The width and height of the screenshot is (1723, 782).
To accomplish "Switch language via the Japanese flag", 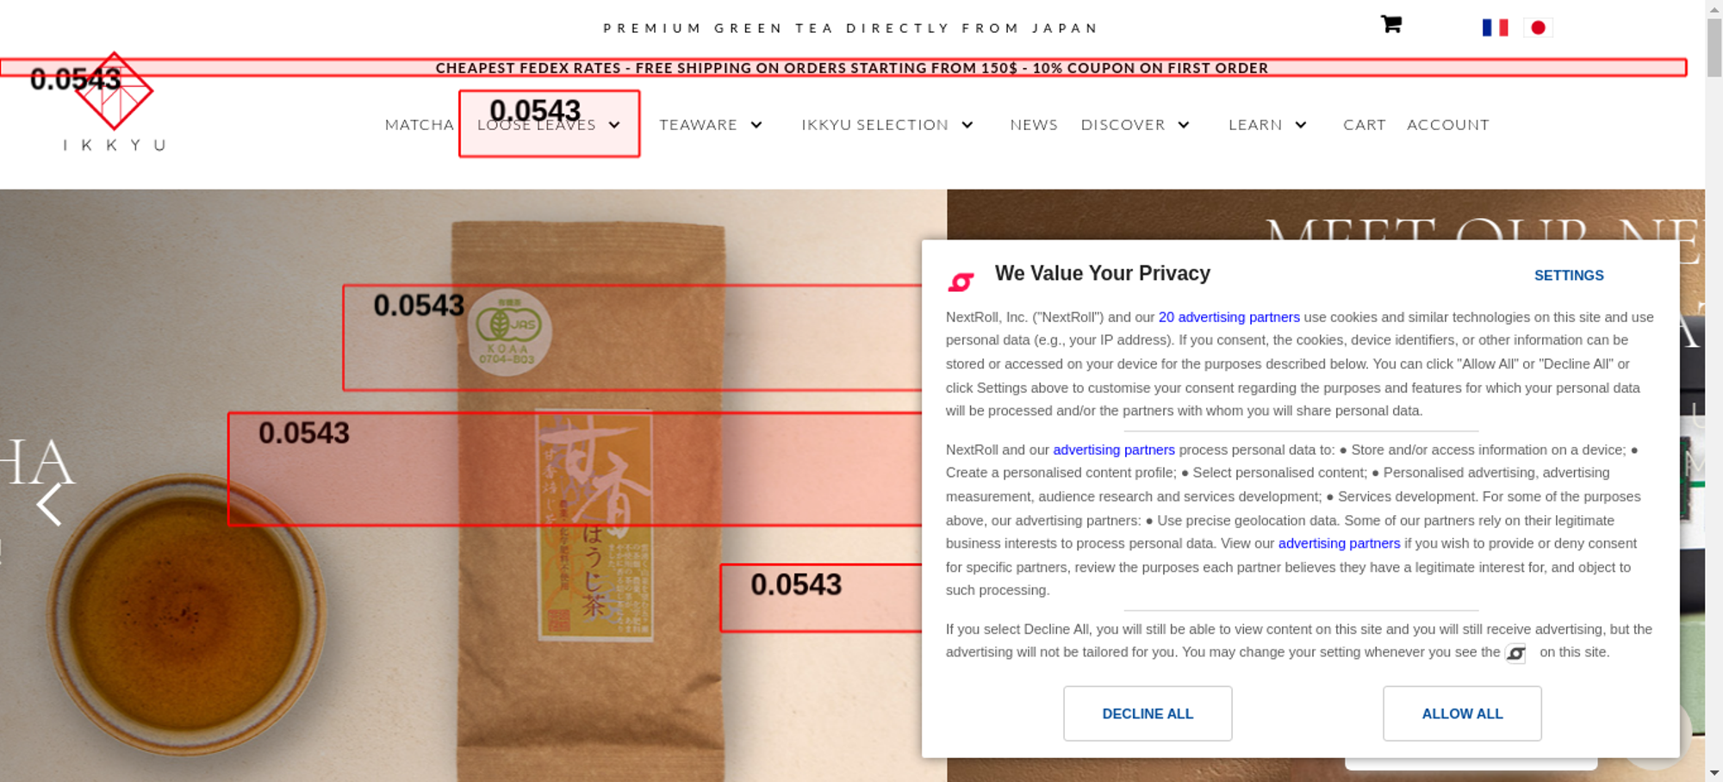I will 1538,28.
